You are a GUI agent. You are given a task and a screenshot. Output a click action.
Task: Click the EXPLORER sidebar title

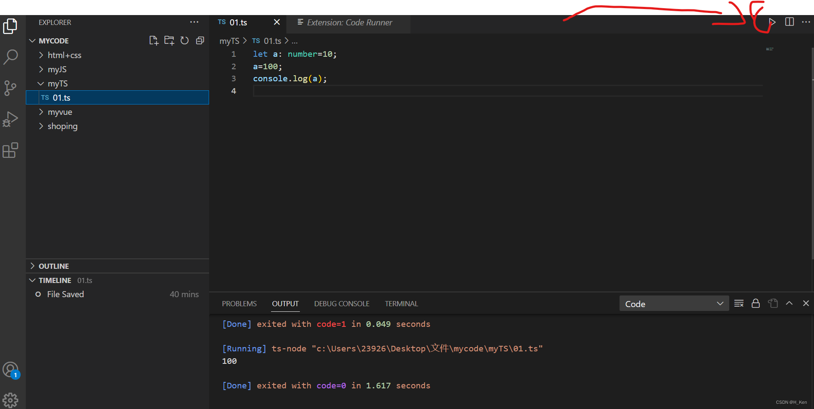point(55,22)
